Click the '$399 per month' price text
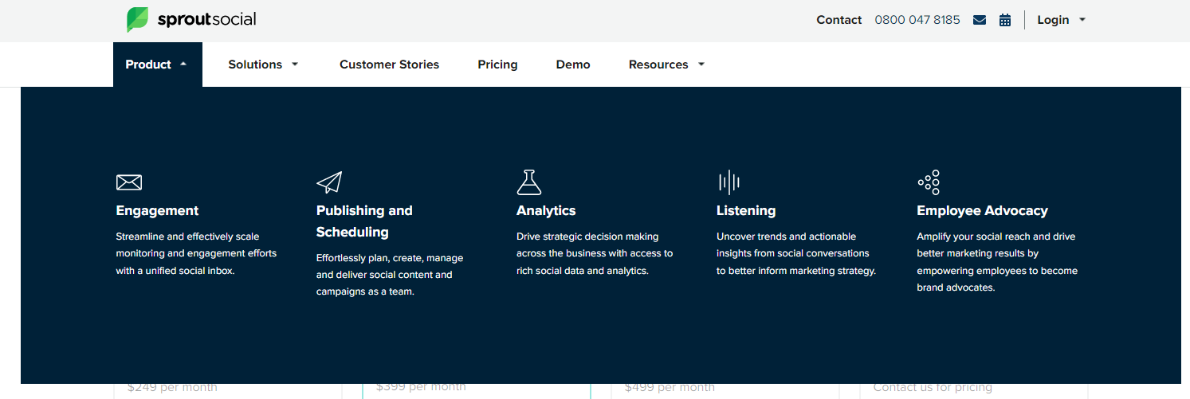The width and height of the screenshot is (1190, 399). coord(421,387)
